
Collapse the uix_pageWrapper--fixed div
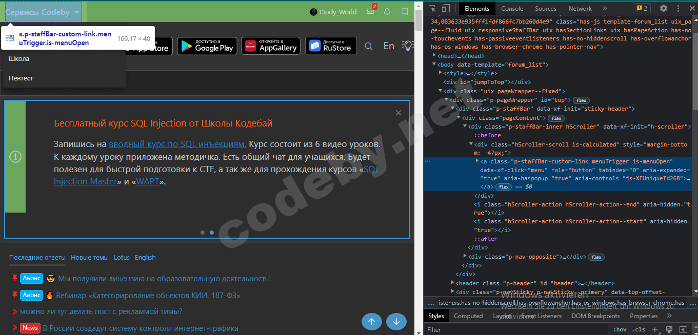[x=441, y=91]
